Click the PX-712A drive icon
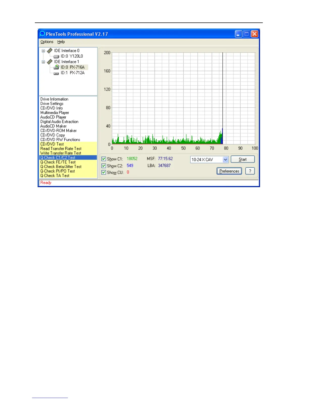The width and height of the screenshot is (309, 400). coord(56,73)
